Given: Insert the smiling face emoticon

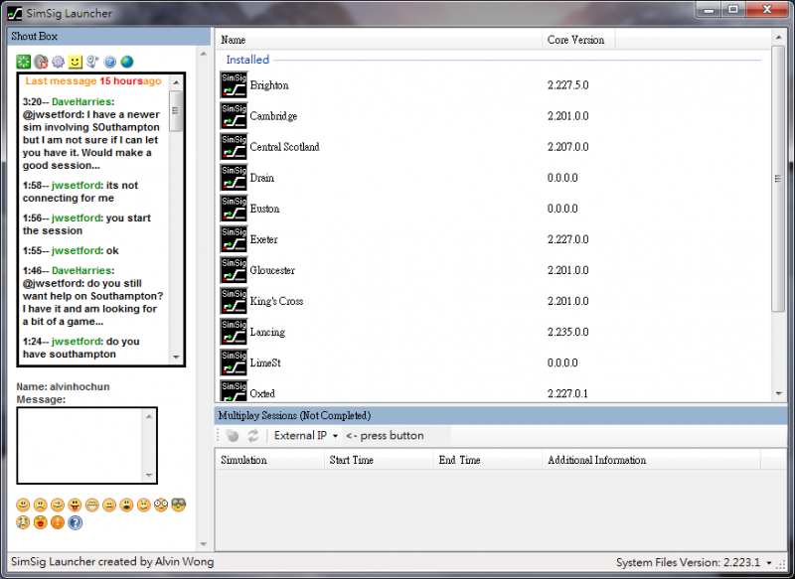Looking at the screenshot, I should [23, 506].
